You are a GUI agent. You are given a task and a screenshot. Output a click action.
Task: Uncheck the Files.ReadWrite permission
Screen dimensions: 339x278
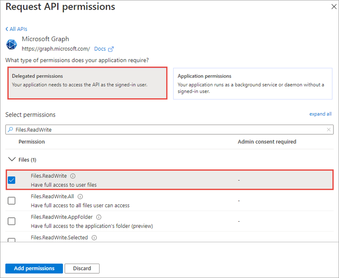point(11,180)
